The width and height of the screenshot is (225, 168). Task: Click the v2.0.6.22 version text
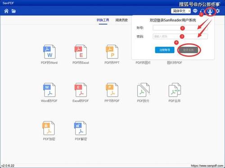(x=8, y=166)
